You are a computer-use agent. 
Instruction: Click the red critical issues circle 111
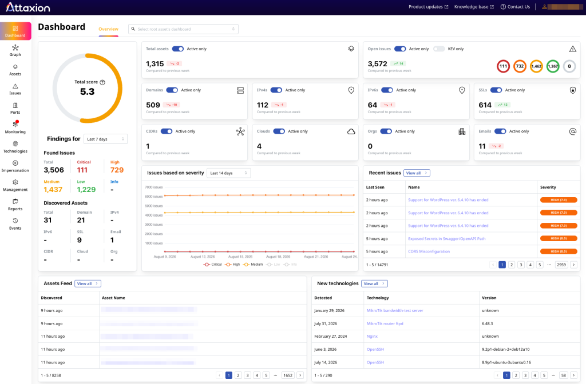503,66
